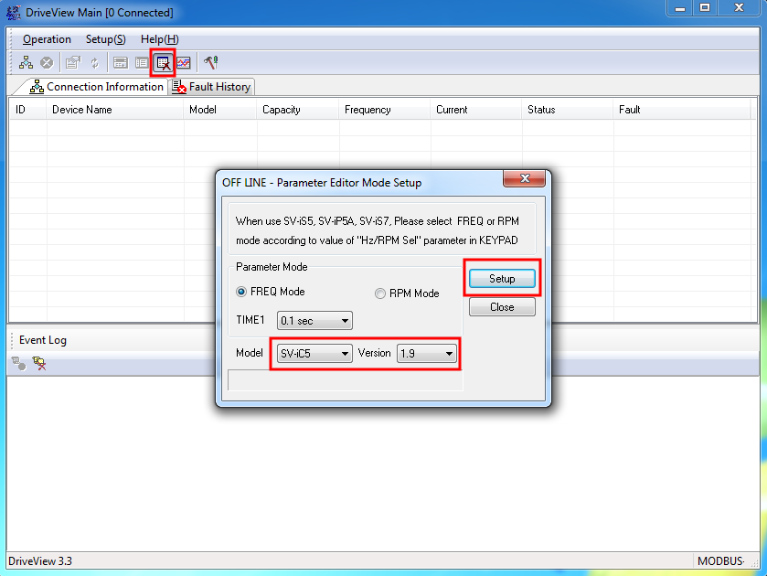Screen dimensions: 767x576
Task: Click the Capacity column header
Action: [x=298, y=110]
